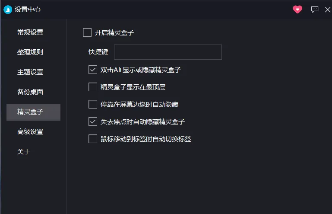332x214 pixels.
Task: Open 高级设置 in the sidebar
Action: coord(30,132)
